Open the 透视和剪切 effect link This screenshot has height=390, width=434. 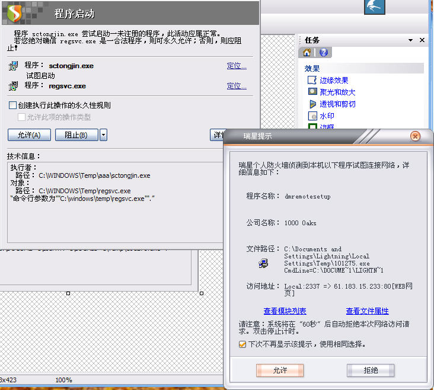coord(337,104)
